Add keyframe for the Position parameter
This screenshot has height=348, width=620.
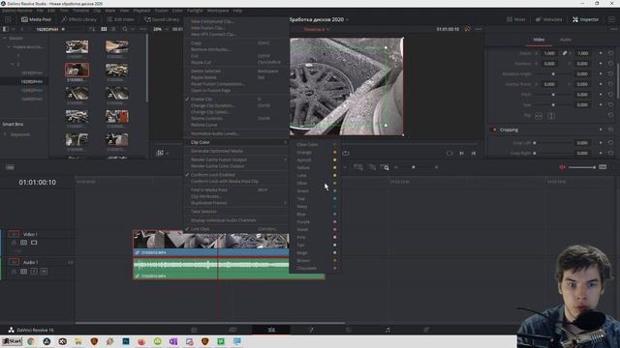click(x=601, y=64)
